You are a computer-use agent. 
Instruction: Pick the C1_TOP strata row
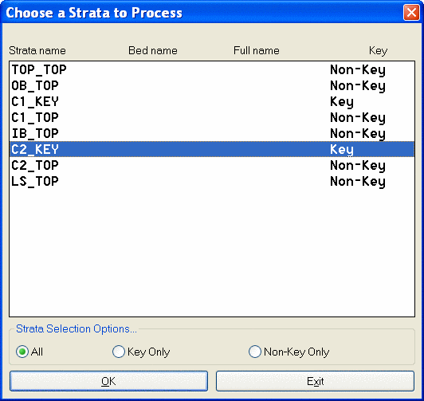click(x=212, y=118)
